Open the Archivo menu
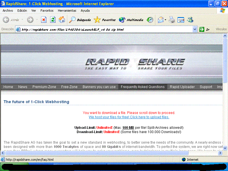The height and width of the screenshot is (171, 228). (8, 11)
